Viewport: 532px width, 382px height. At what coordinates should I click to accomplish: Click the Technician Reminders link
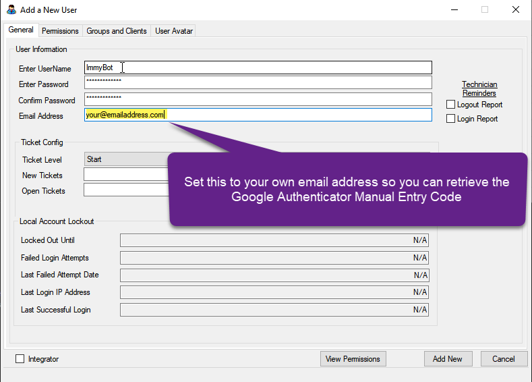pyautogui.click(x=479, y=89)
